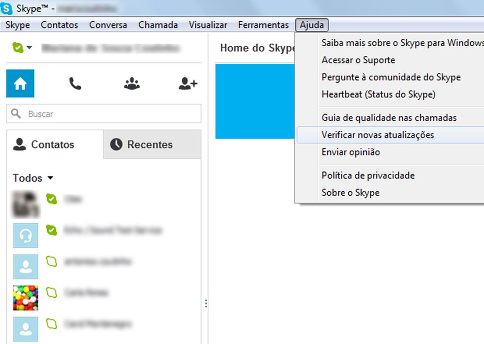Click the colorful candy balls contact avatar

26,298
